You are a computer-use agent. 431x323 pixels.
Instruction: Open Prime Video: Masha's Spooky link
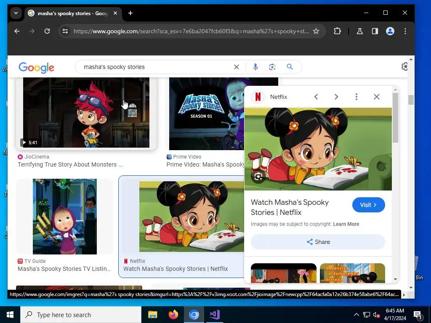click(205, 164)
